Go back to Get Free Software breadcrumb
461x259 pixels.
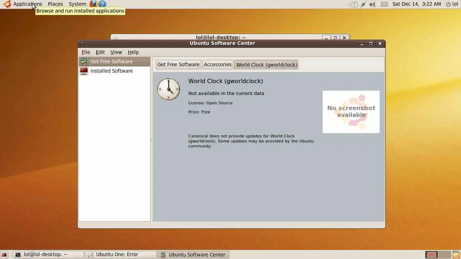(178, 64)
